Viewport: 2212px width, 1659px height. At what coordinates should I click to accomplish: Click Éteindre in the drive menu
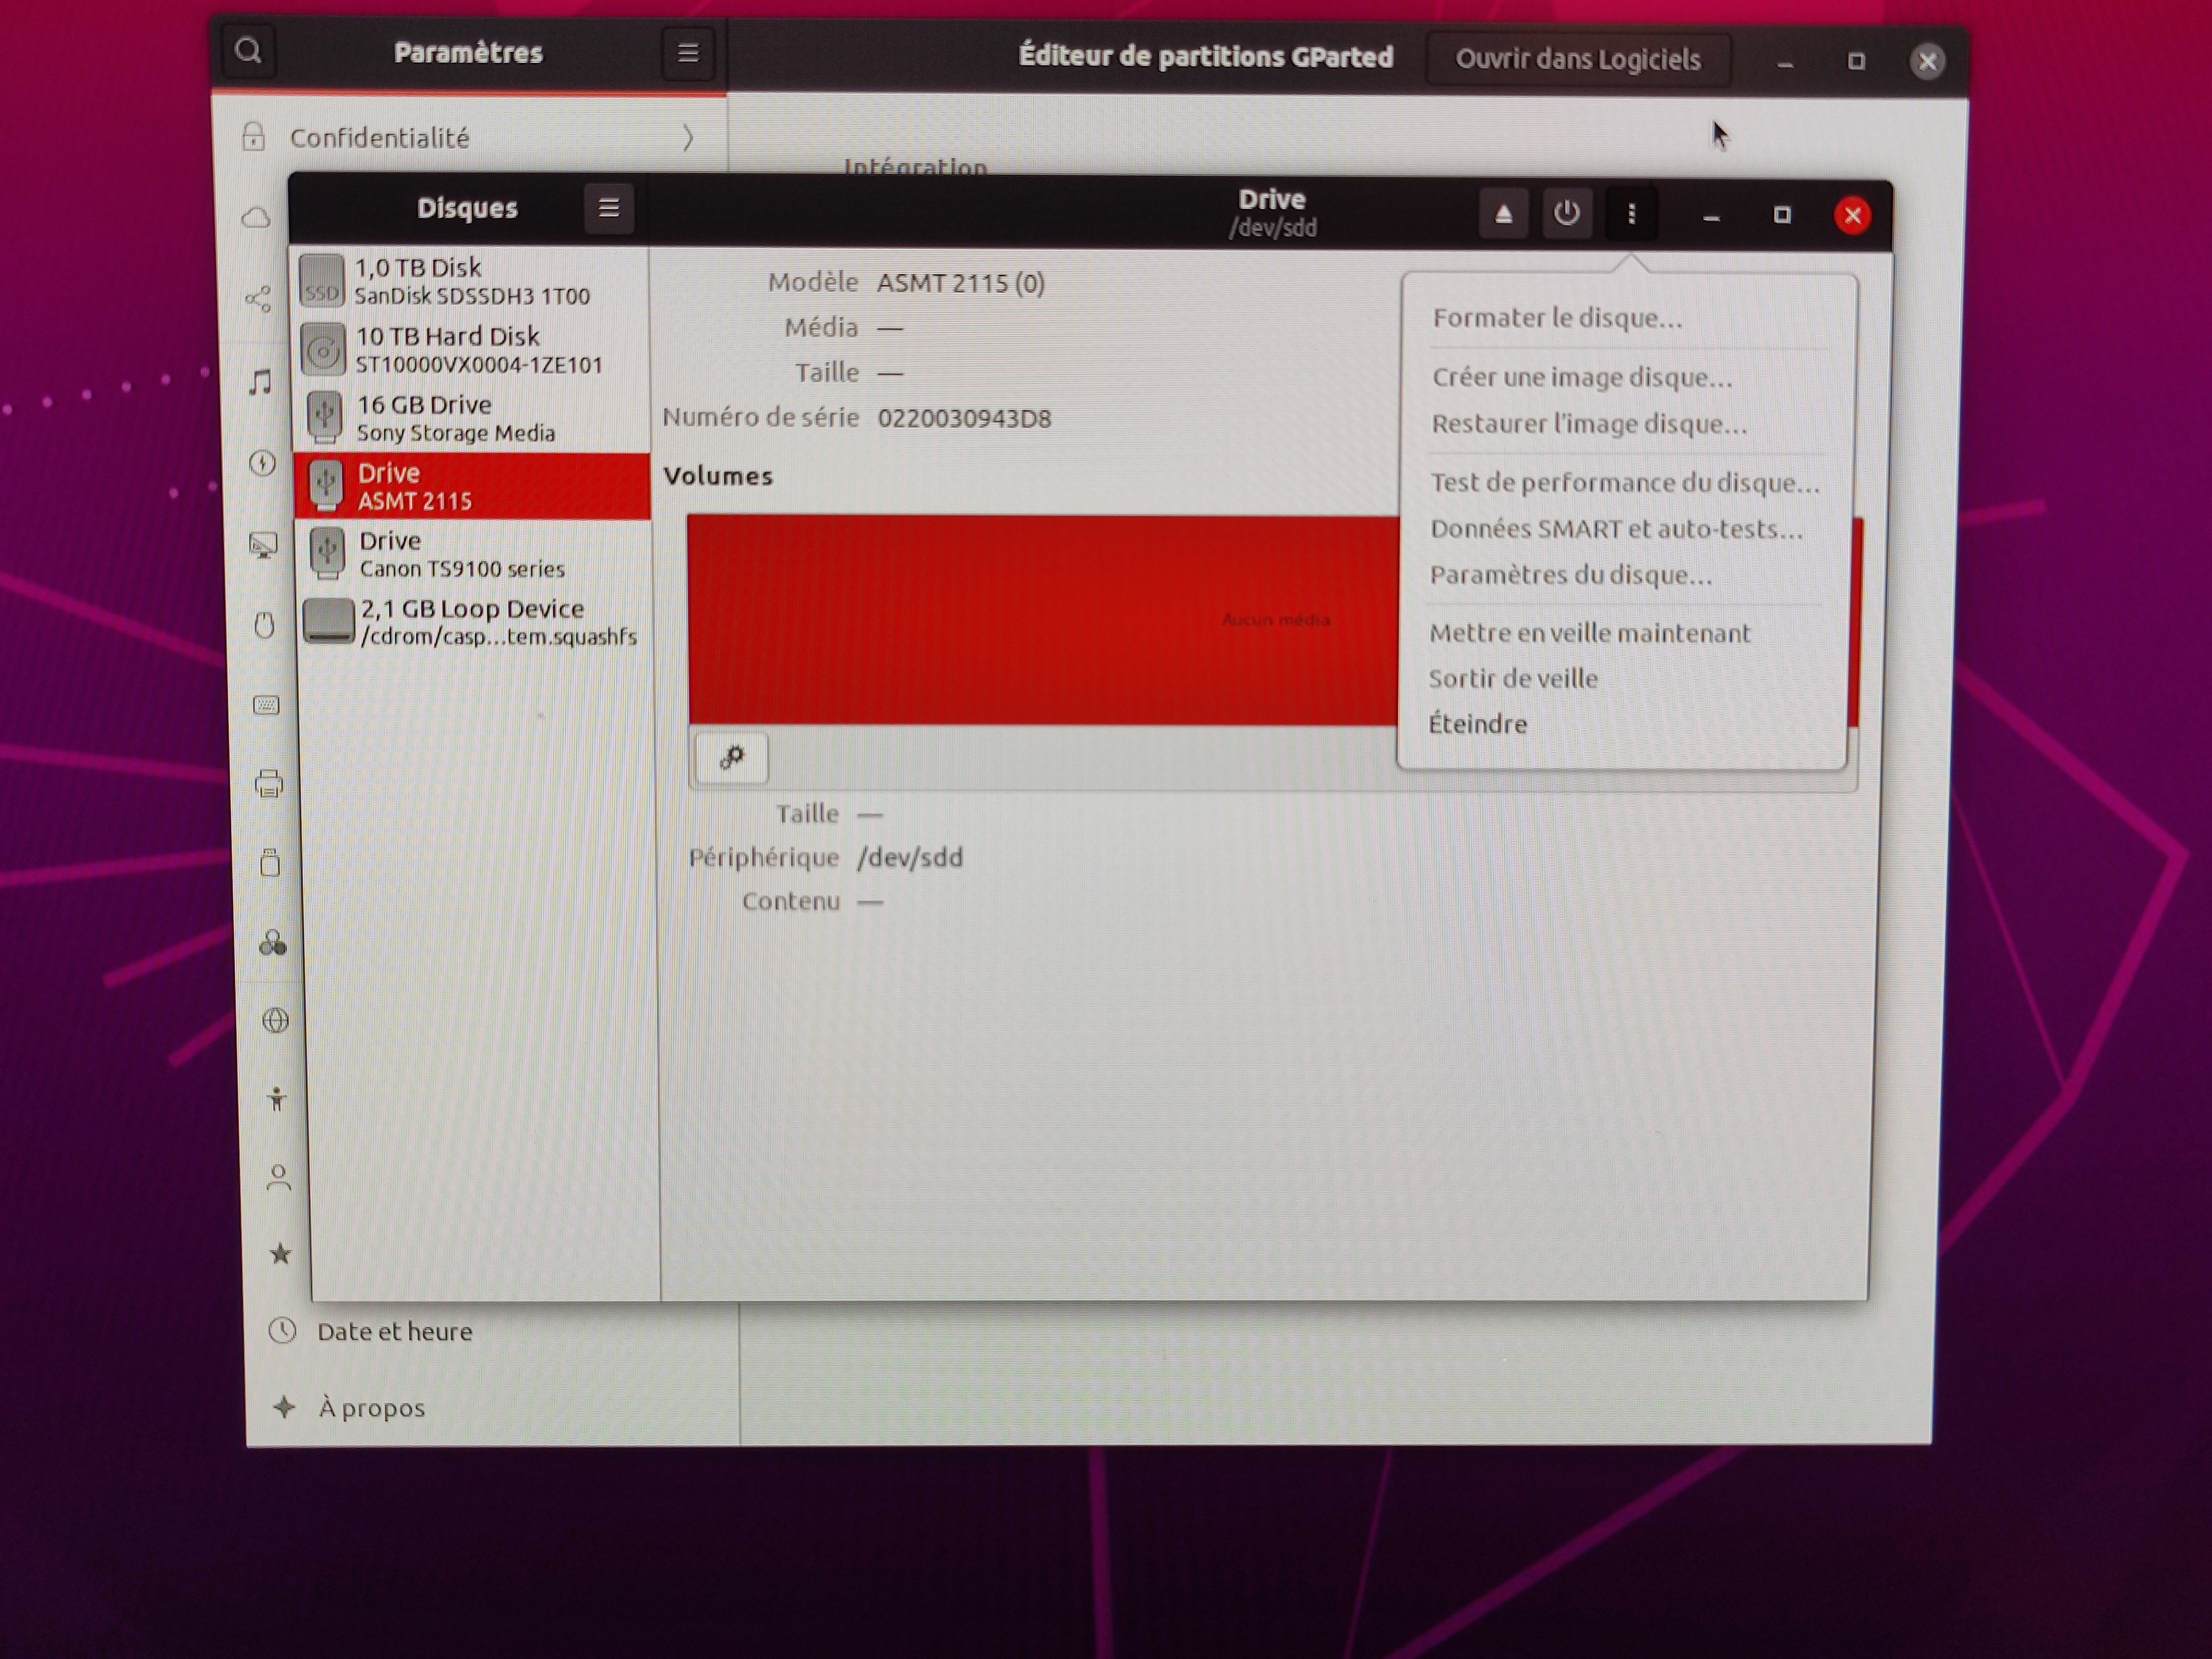click(x=1477, y=724)
